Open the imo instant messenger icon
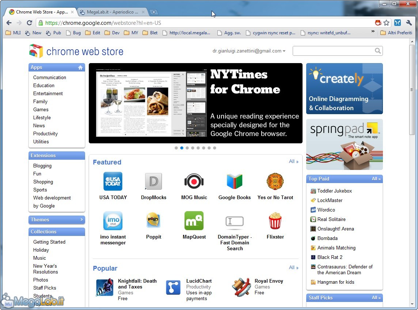The width and height of the screenshot is (418, 310). (113, 221)
